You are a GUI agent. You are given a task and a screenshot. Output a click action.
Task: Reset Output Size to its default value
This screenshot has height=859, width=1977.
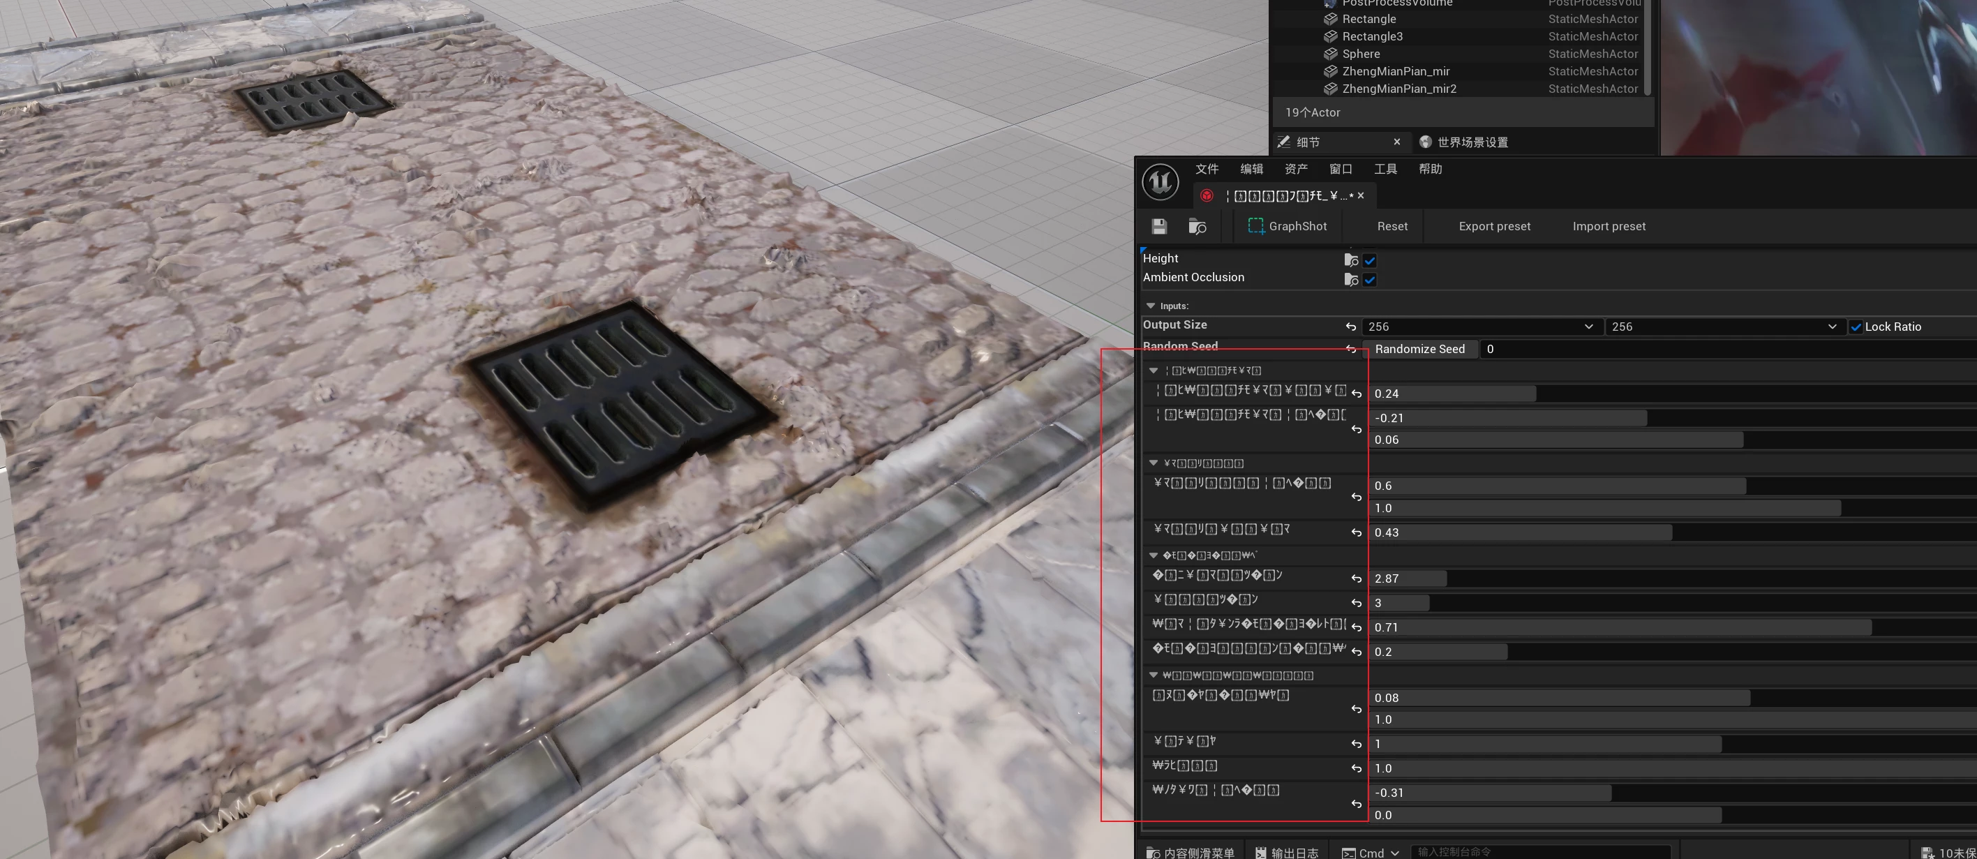pyautogui.click(x=1351, y=327)
